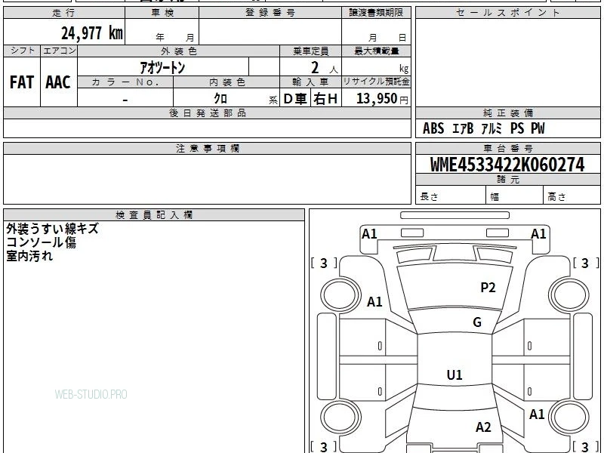Select the seating capacity 2 人
Viewport: 604px width, 453px height.
[x=324, y=68]
